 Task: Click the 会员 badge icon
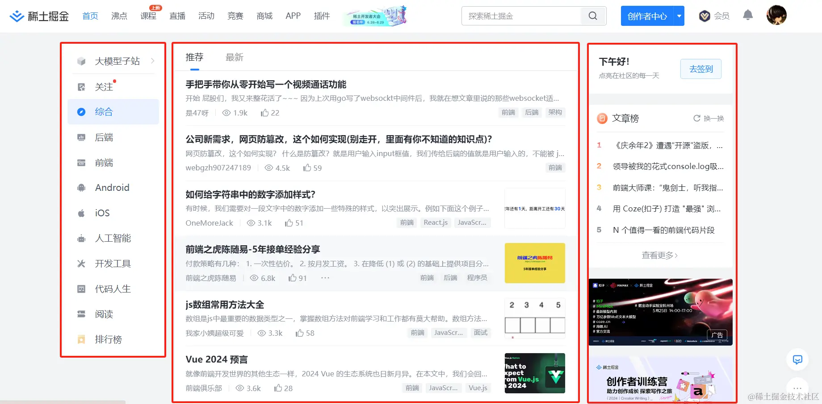(x=705, y=16)
